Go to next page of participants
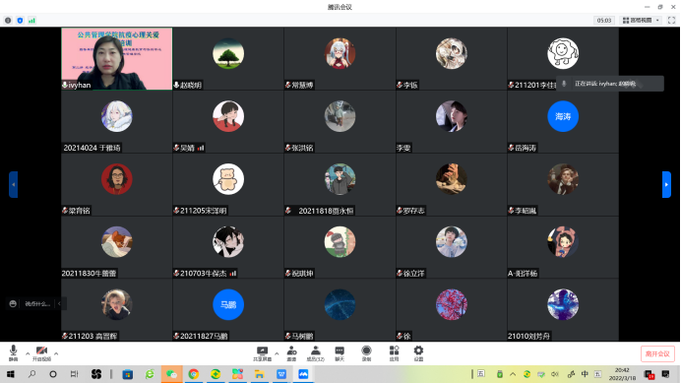681x383 pixels. (666, 184)
